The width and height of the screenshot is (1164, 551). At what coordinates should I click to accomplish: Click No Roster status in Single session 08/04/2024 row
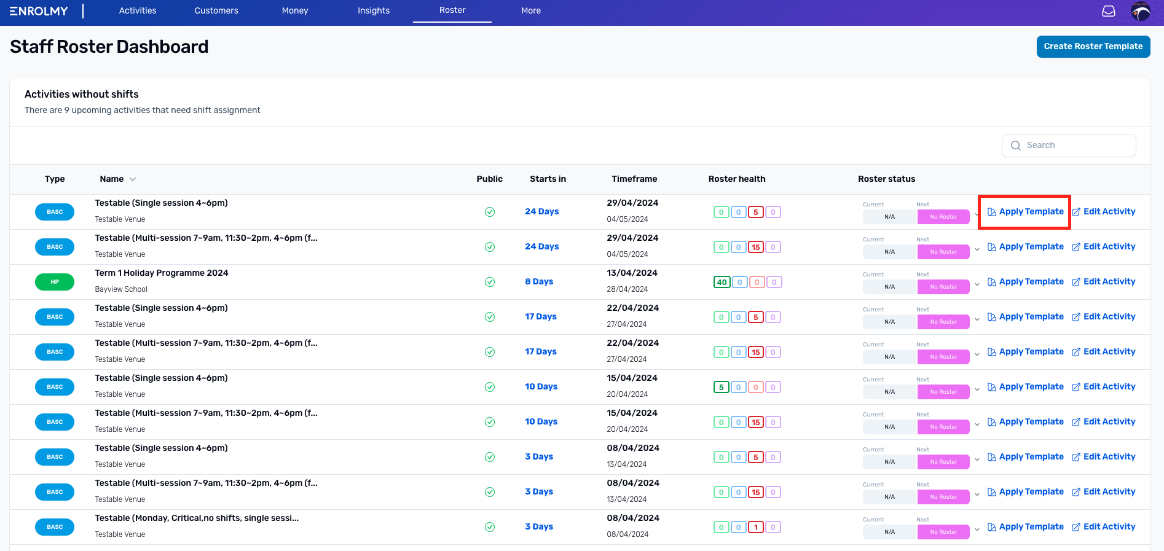click(x=943, y=462)
